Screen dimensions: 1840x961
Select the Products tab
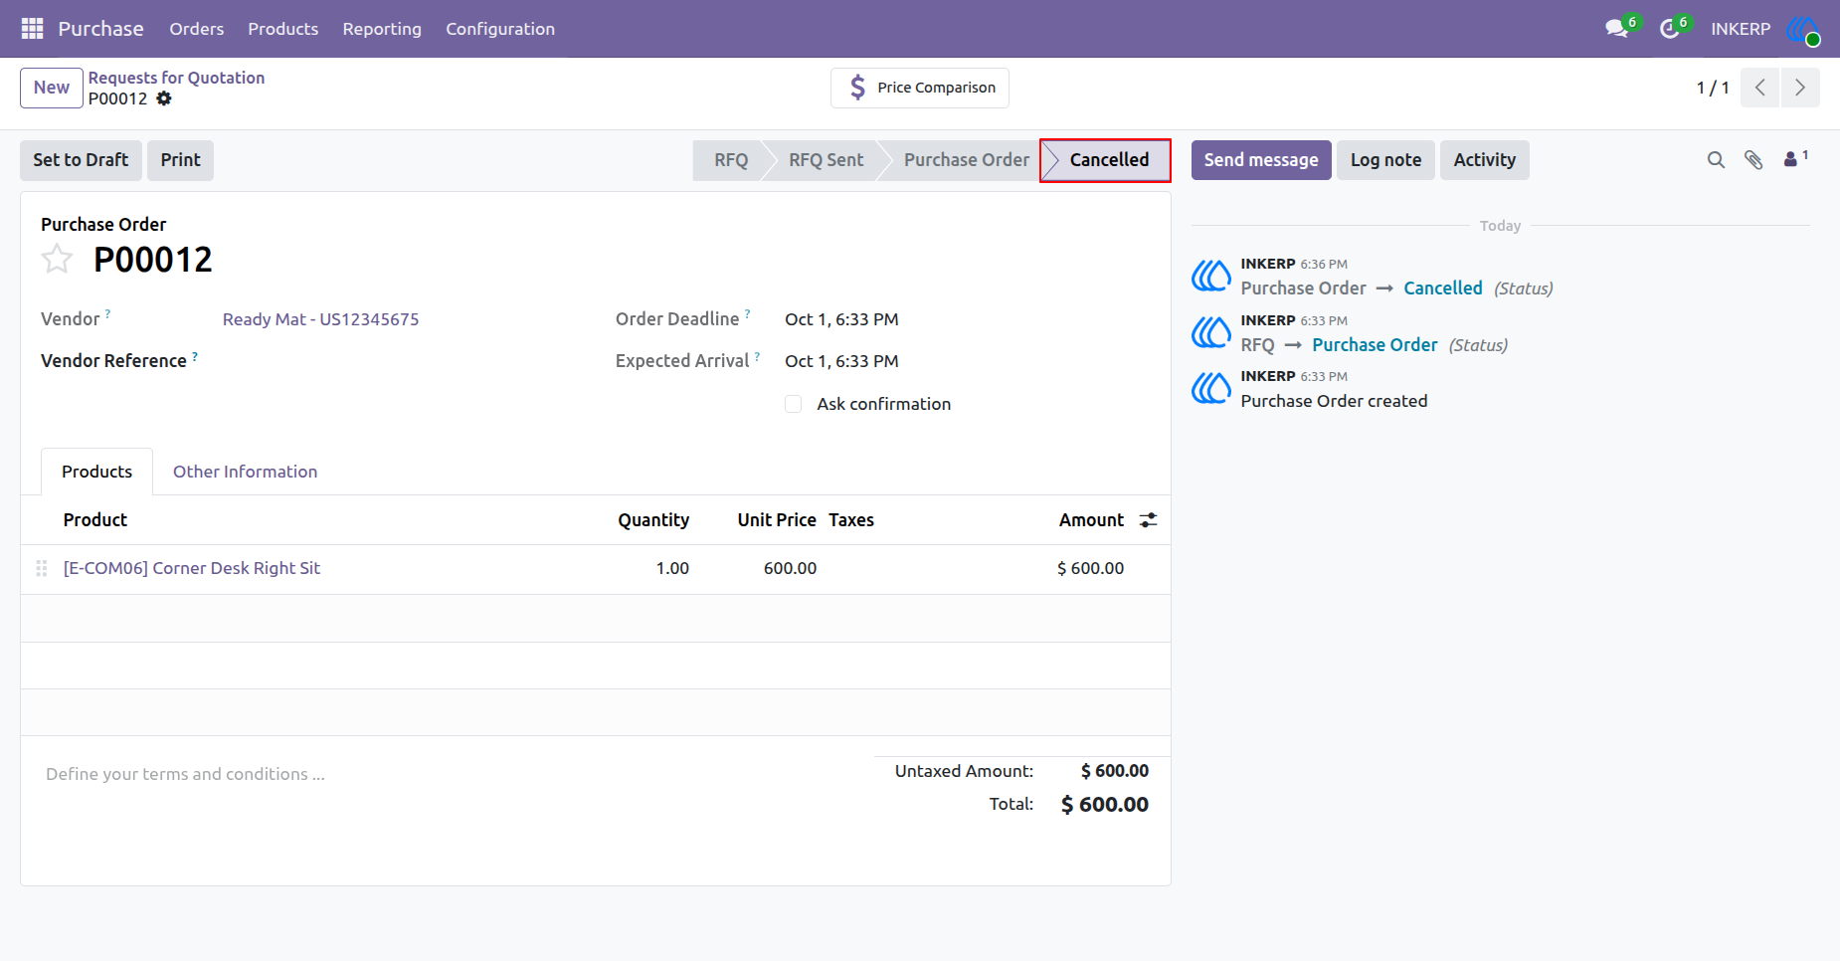(96, 472)
